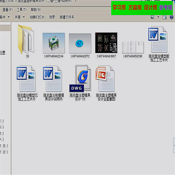Toggle the preview pane icon

(x=165, y=17)
